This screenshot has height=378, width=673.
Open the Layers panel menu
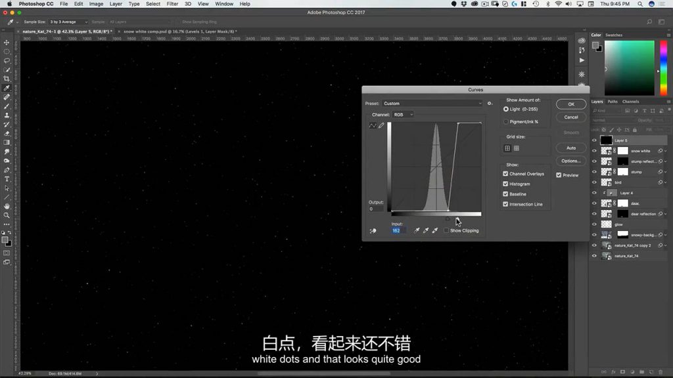tap(668, 102)
